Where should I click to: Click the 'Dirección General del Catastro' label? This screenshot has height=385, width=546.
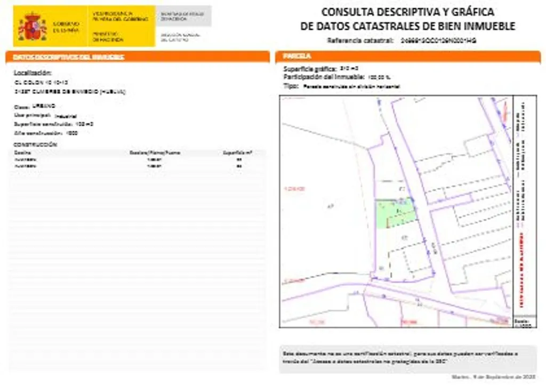(x=180, y=37)
